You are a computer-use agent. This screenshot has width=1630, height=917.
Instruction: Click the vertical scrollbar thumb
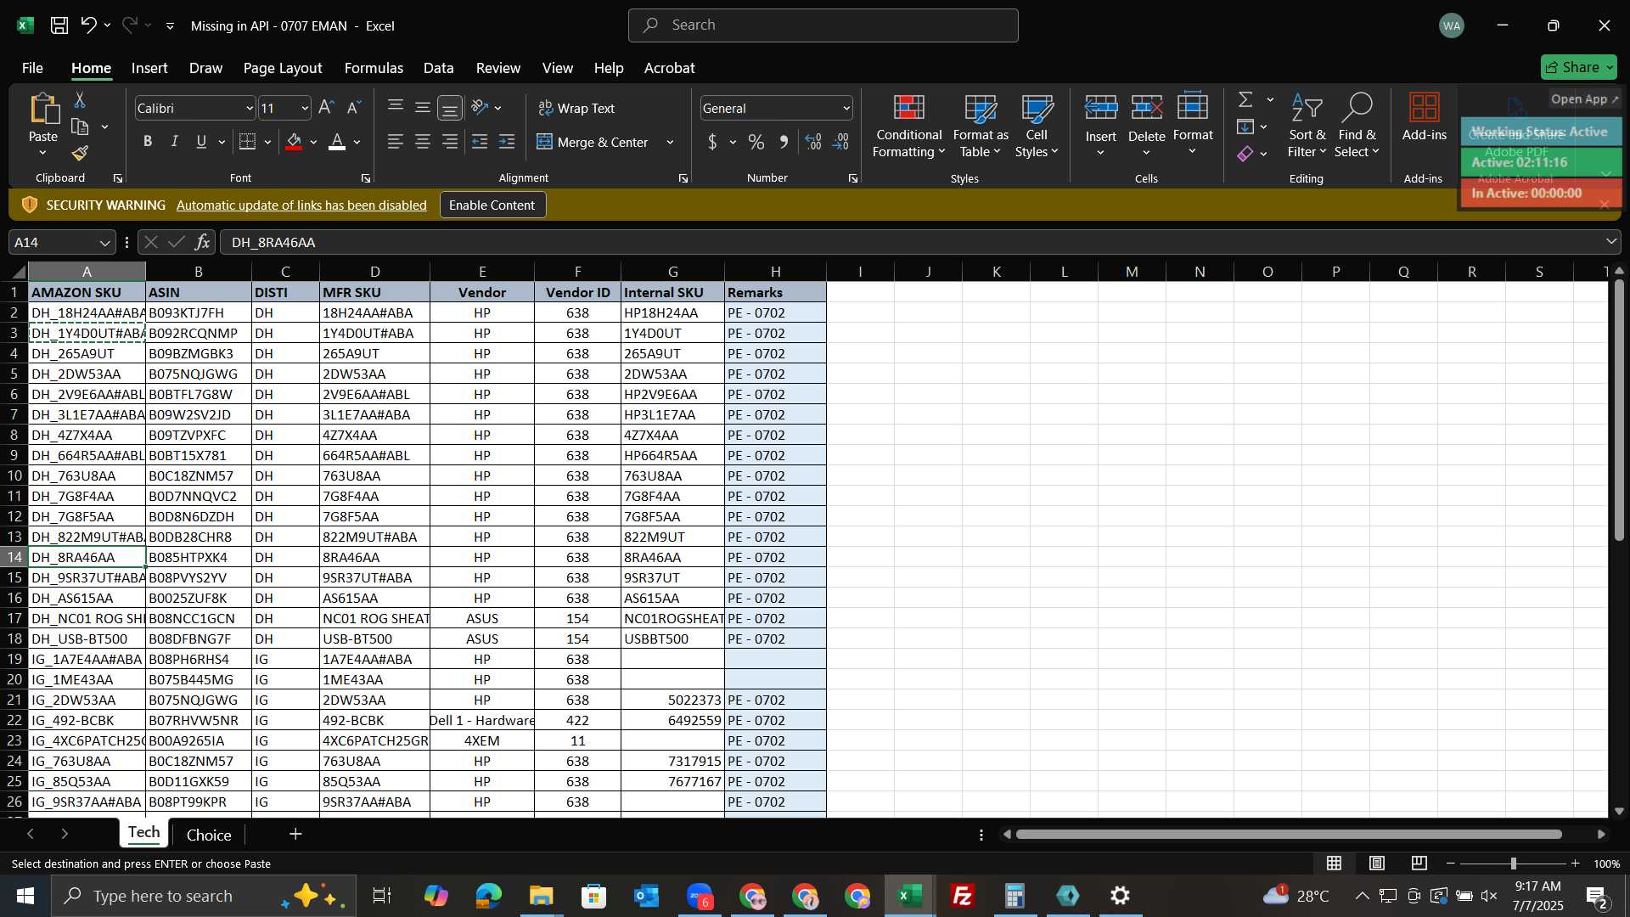coord(1619,409)
